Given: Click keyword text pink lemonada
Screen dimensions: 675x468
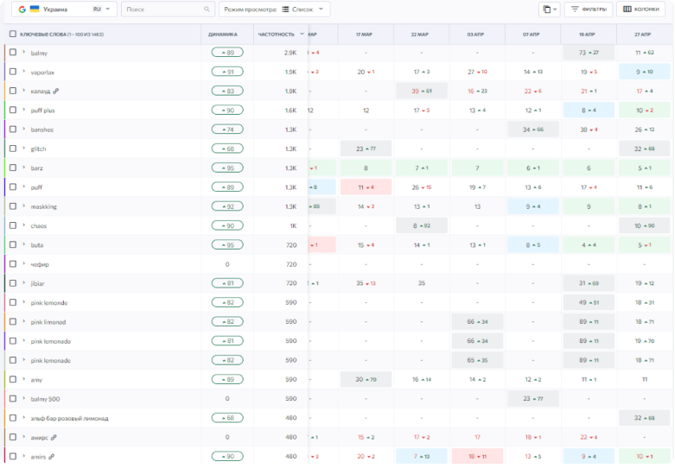Looking at the screenshot, I should pos(51,341).
